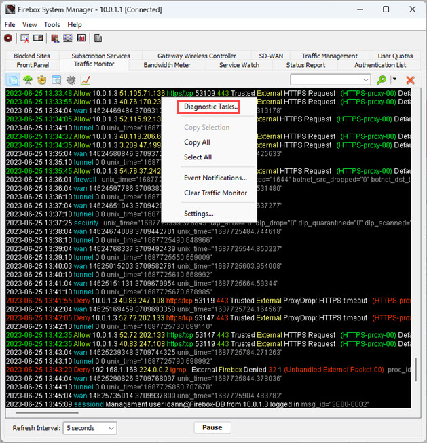Open the Tools menu
The image size is (427, 443).
[x=52, y=24]
